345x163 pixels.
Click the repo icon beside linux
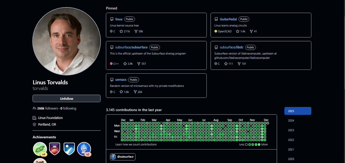click(x=112, y=19)
